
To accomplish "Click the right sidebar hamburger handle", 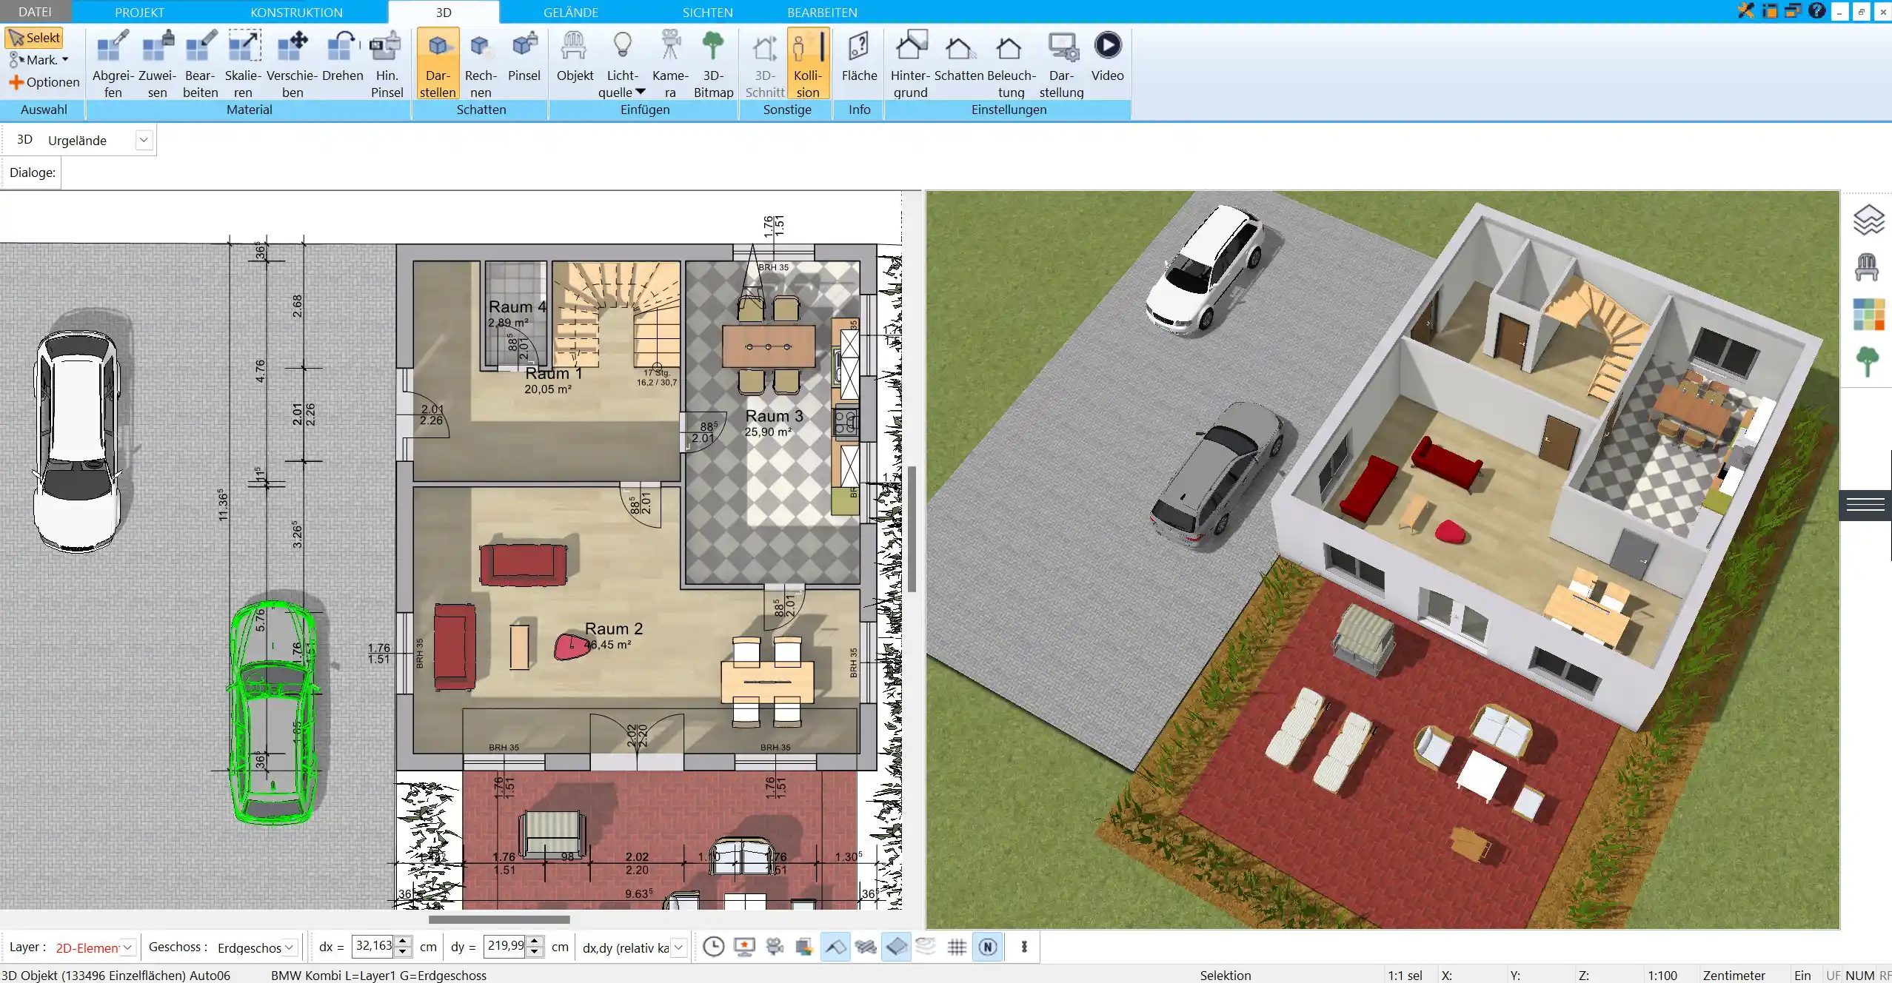I will (1865, 505).
